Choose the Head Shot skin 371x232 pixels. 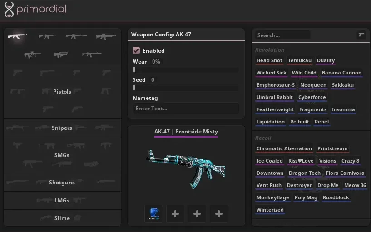pyautogui.click(x=269, y=60)
